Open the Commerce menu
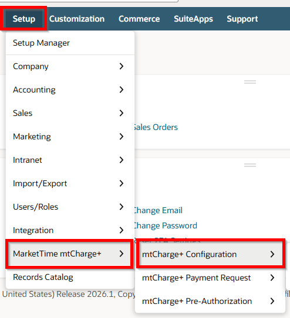The image size is (290, 318). [x=139, y=19]
